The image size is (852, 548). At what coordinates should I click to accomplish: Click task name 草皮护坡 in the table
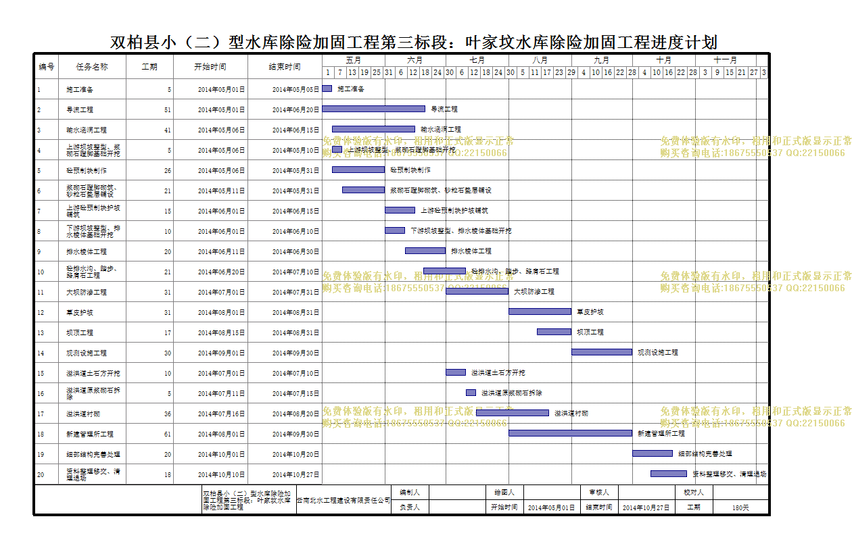click(x=80, y=312)
